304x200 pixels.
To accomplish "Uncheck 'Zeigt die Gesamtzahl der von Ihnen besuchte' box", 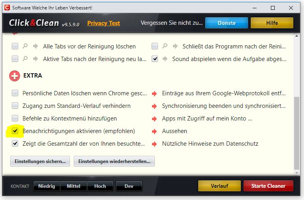I will pos(15,144).
